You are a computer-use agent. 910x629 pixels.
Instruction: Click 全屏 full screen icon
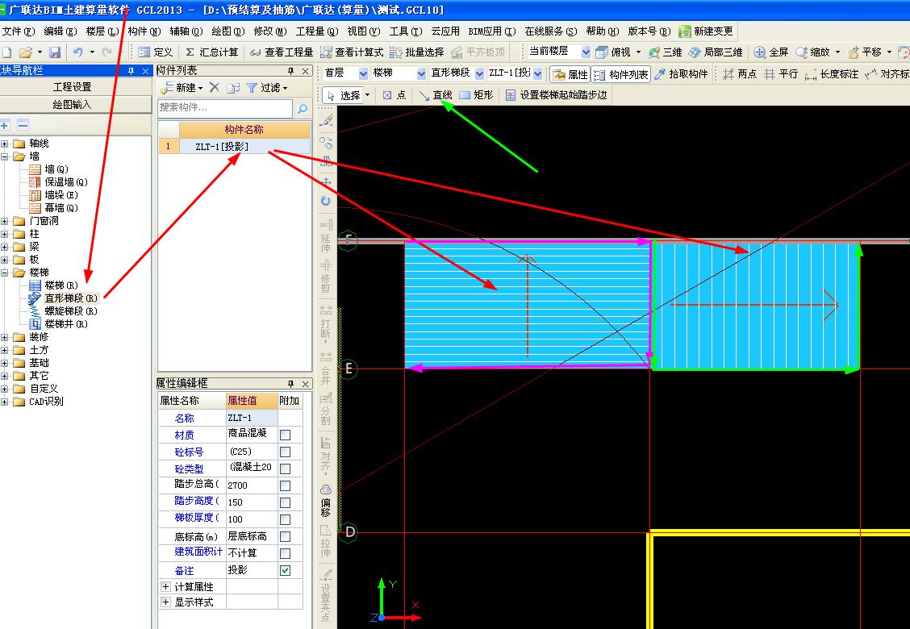click(770, 52)
